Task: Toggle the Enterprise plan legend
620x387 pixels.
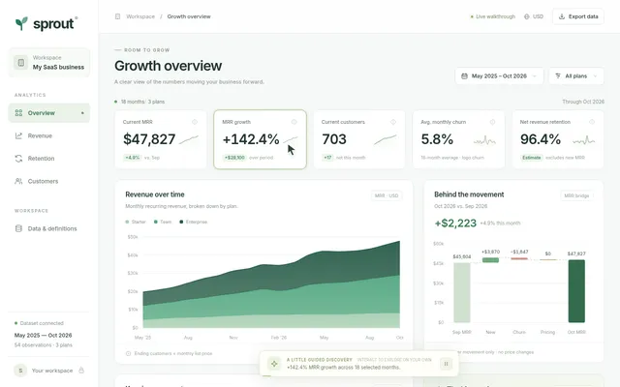Action: (x=194, y=222)
